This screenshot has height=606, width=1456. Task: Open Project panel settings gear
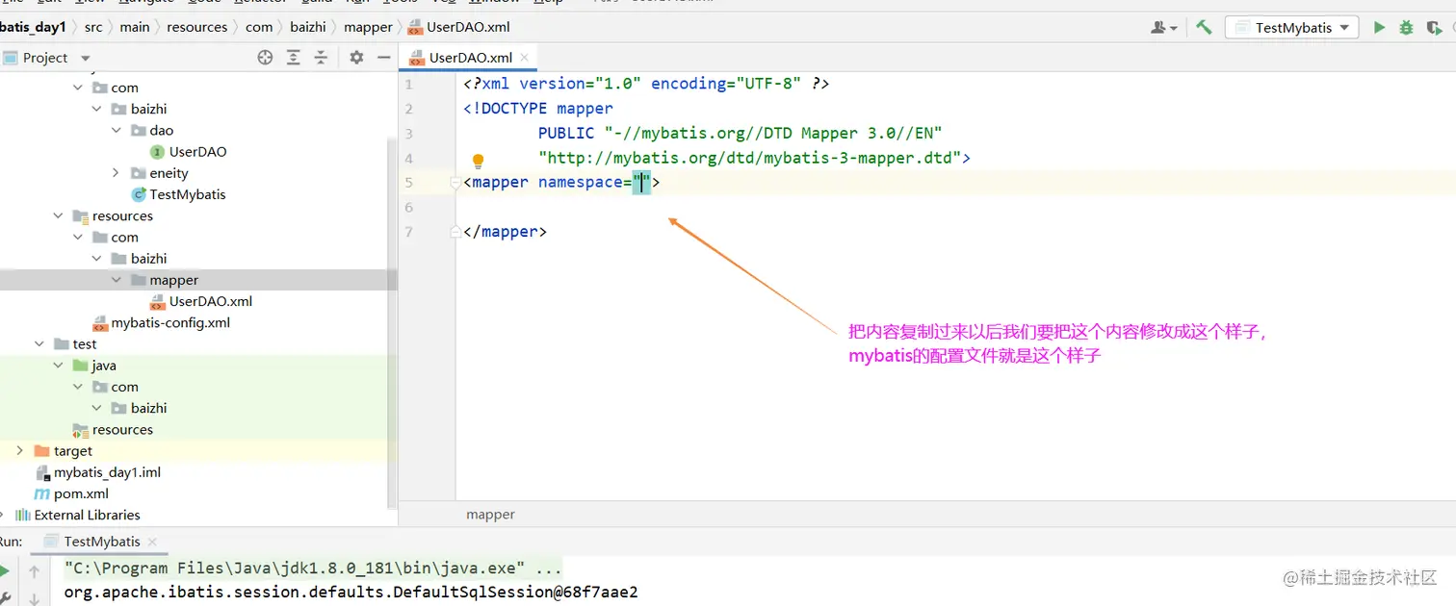tap(356, 58)
